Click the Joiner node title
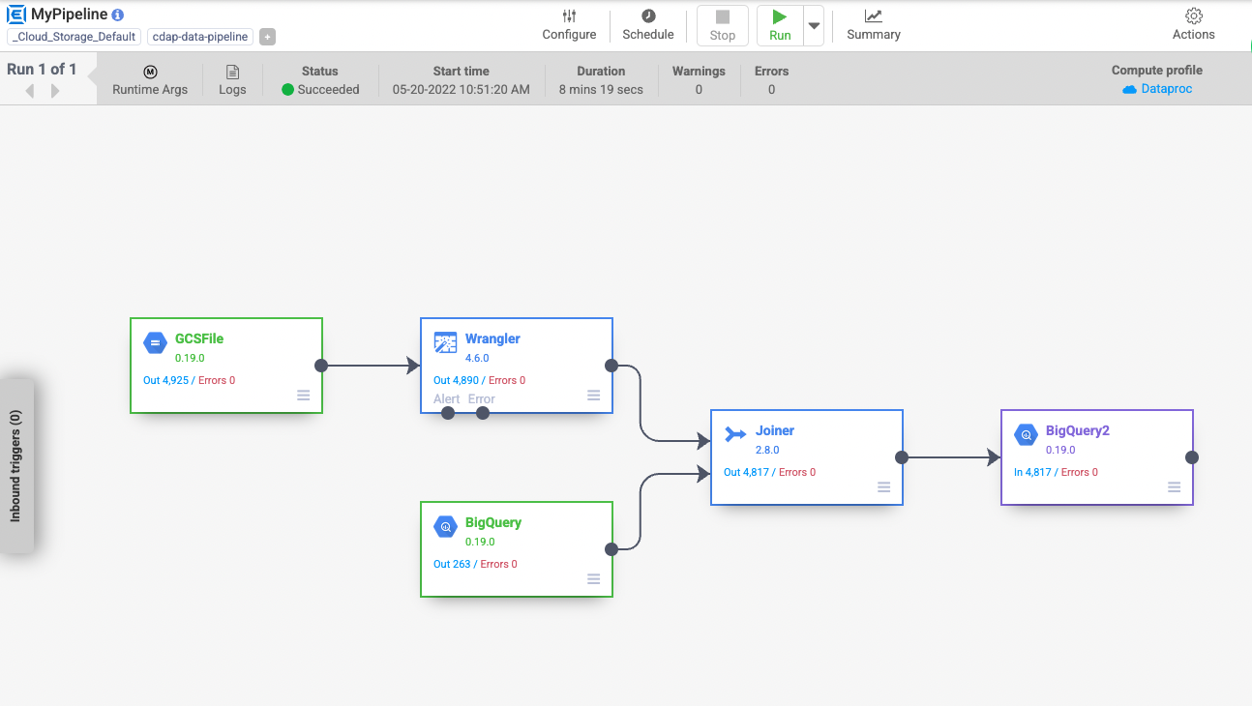The image size is (1252, 706). [x=775, y=431]
